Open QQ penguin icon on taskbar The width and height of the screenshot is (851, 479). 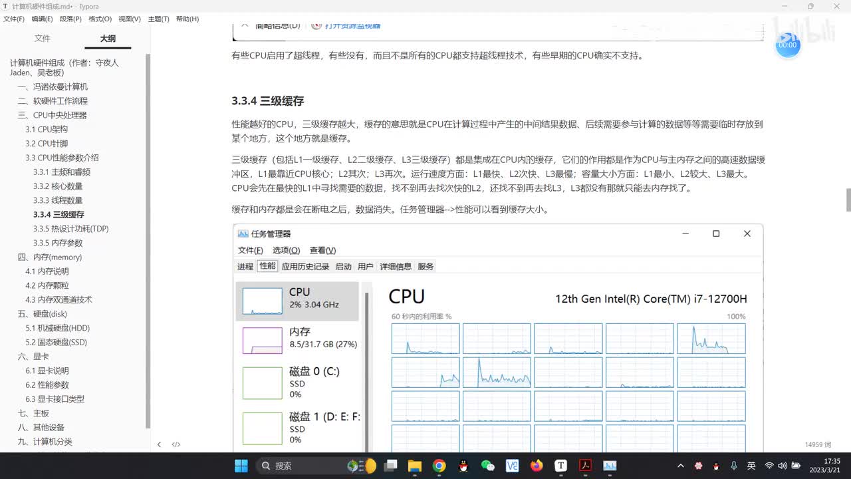[463, 466]
